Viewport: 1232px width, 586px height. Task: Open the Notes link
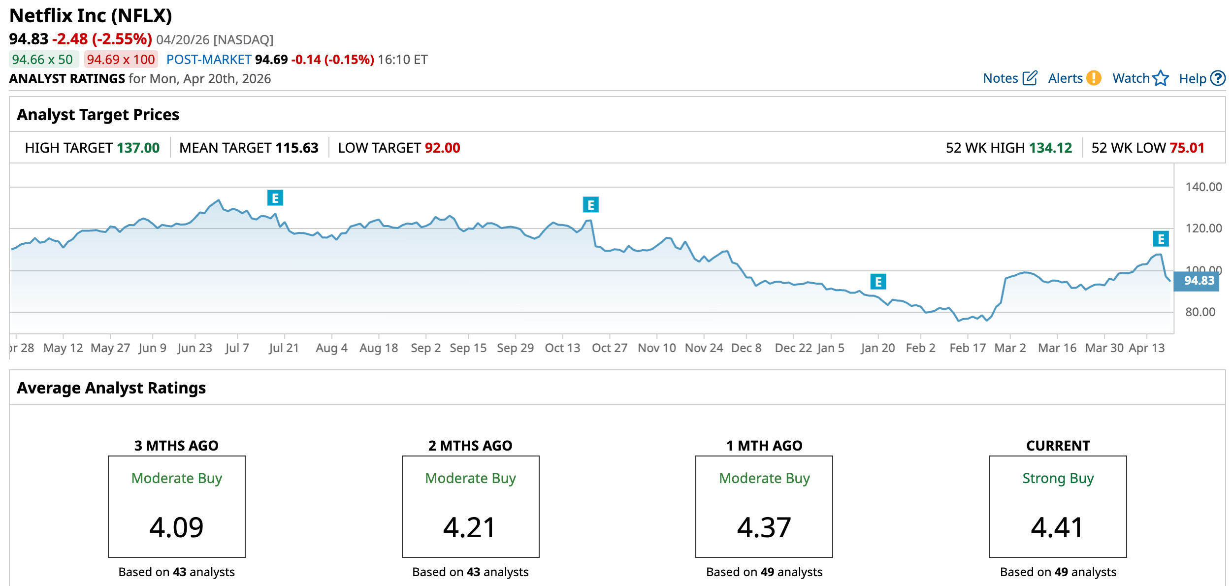(x=1000, y=78)
